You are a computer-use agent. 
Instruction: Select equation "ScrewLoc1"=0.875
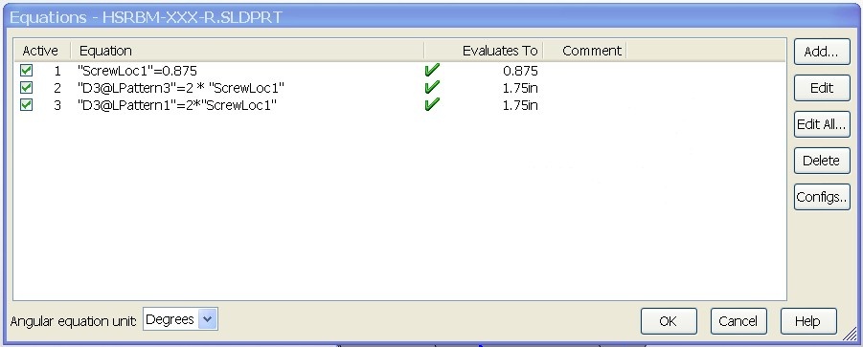[138, 71]
